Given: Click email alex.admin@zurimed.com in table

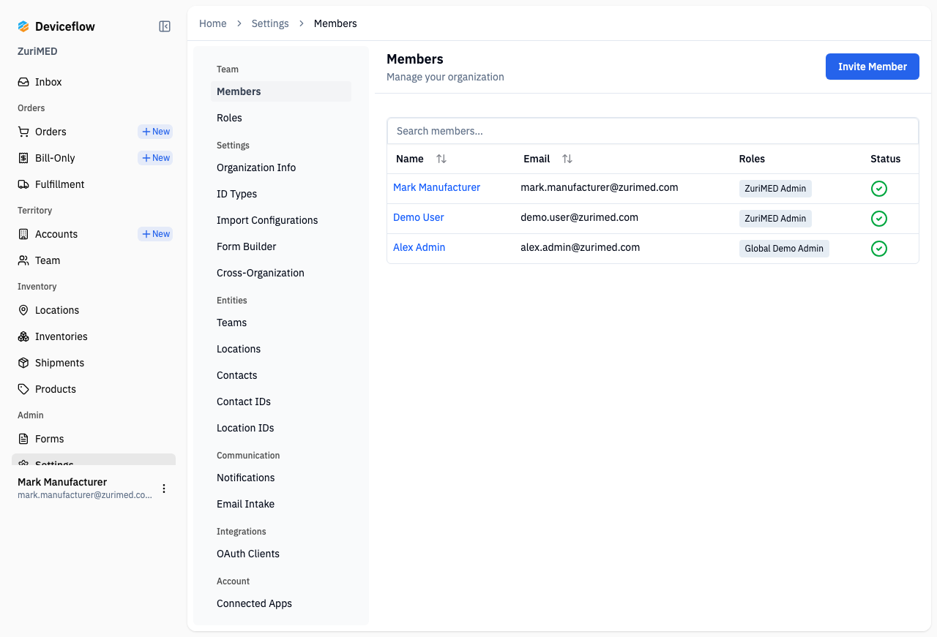Looking at the screenshot, I should click(581, 247).
